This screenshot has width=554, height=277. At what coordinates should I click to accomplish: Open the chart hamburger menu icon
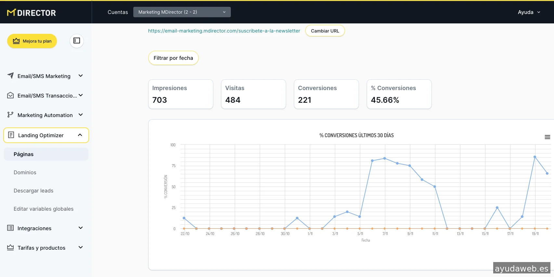click(547, 137)
